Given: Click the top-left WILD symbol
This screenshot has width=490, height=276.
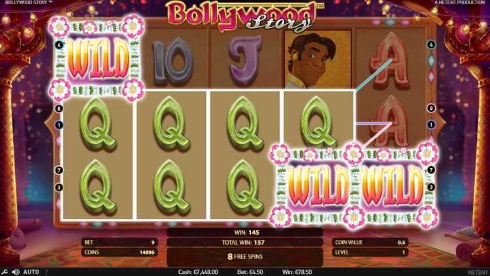Looking at the screenshot, I should [96, 58].
